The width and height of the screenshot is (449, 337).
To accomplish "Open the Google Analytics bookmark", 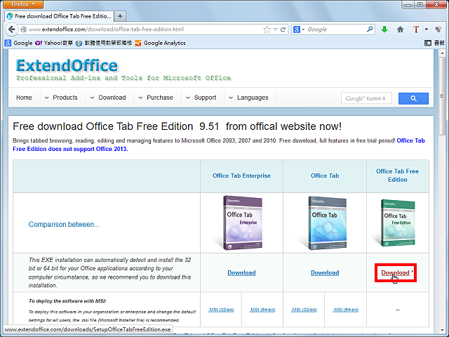I will pyautogui.click(x=161, y=43).
